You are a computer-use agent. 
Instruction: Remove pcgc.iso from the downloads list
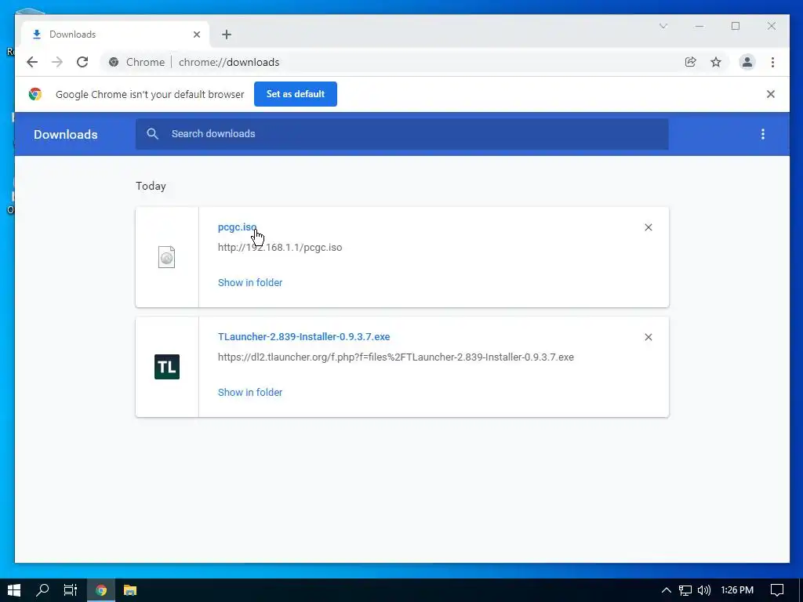[648, 227]
